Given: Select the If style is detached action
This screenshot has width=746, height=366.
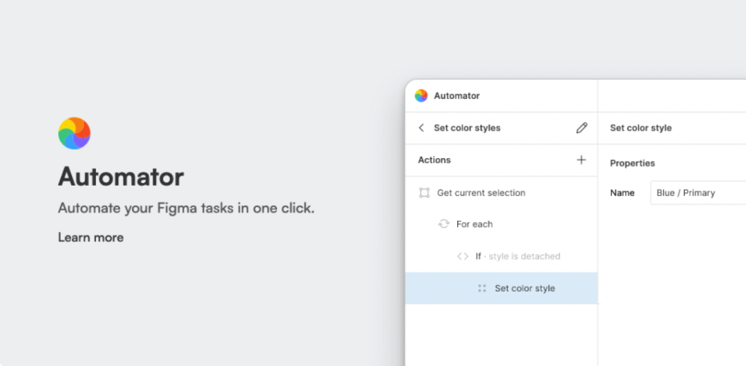Looking at the screenshot, I should tap(518, 256).
